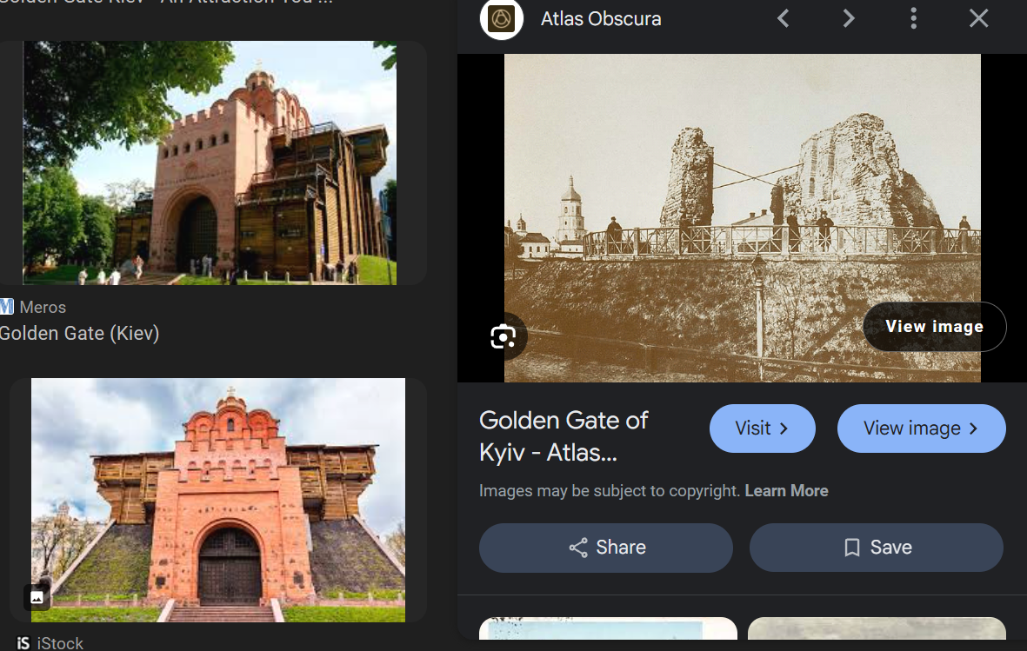Open the Atlas Obscura source name
Viewport: 1027px width, 651px height.
tap(601, 19)
